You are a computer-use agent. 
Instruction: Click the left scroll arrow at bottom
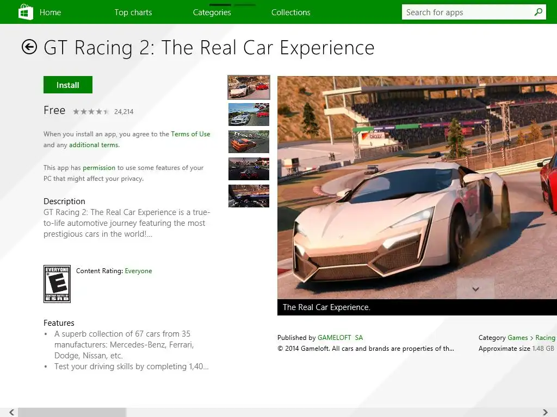point(11,412)
